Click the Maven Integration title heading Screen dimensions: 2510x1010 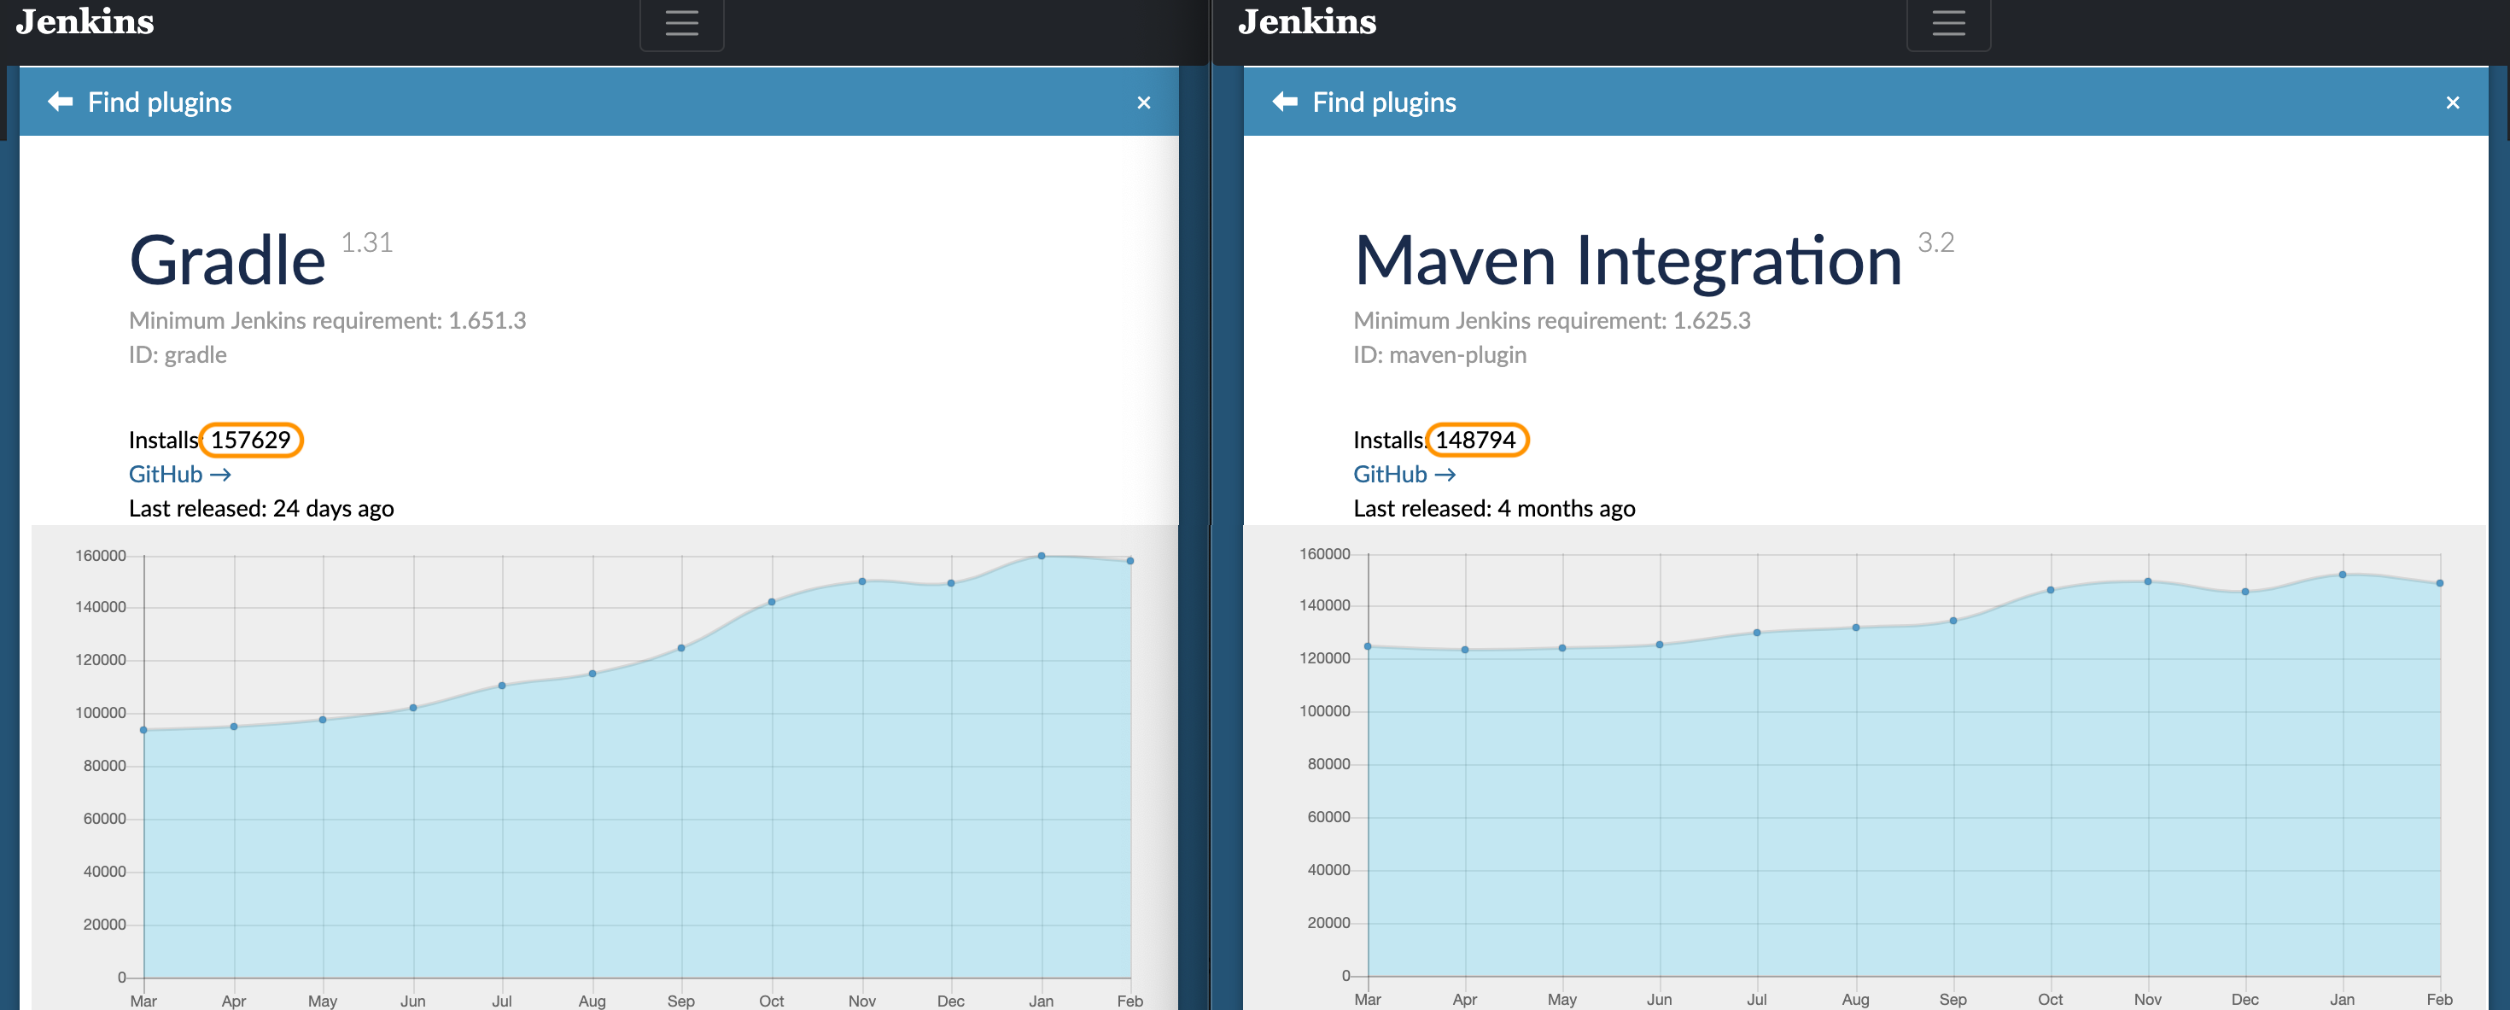[1627, 261]
